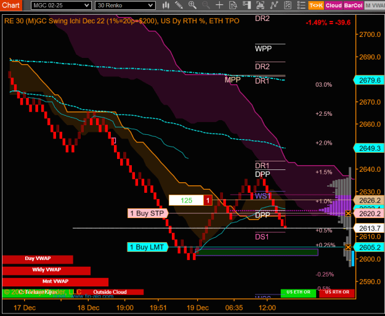Click the Outside Cloud status bar

tap(110, 292)
